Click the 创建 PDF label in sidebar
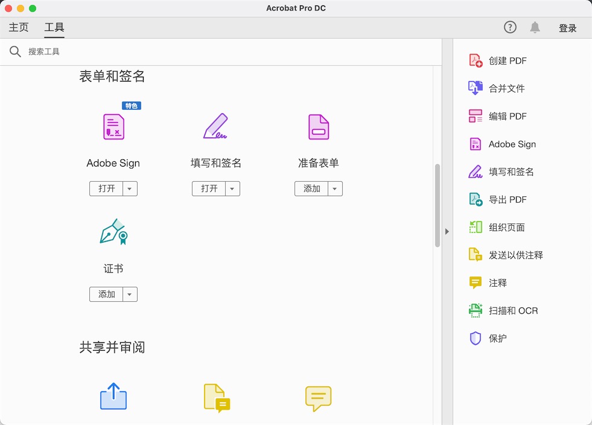The height and width of the screenshot is (425, 592). [x=508, y=61]
